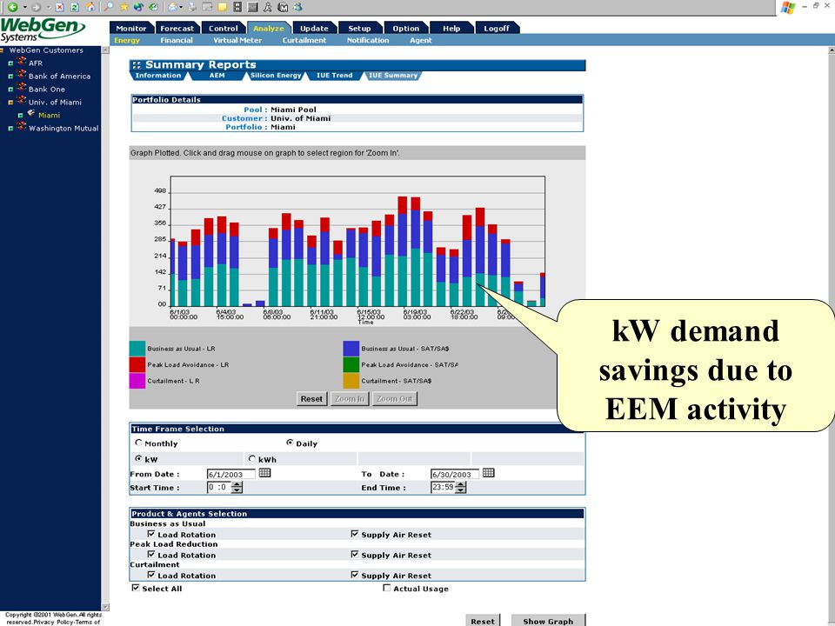The width and height of the screenshot is (835, 626).
Task: Switch to the IUE Trend report tab
Action: click(334, 76)
